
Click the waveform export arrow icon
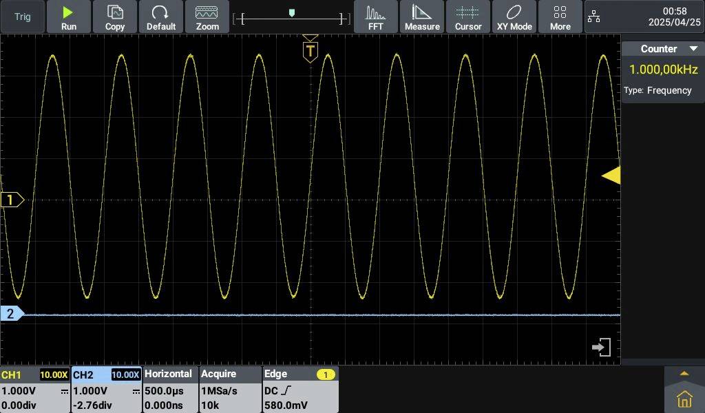601,348
